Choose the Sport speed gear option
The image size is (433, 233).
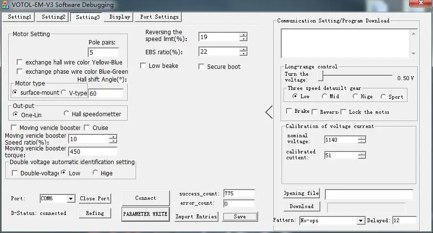[383, 97]
